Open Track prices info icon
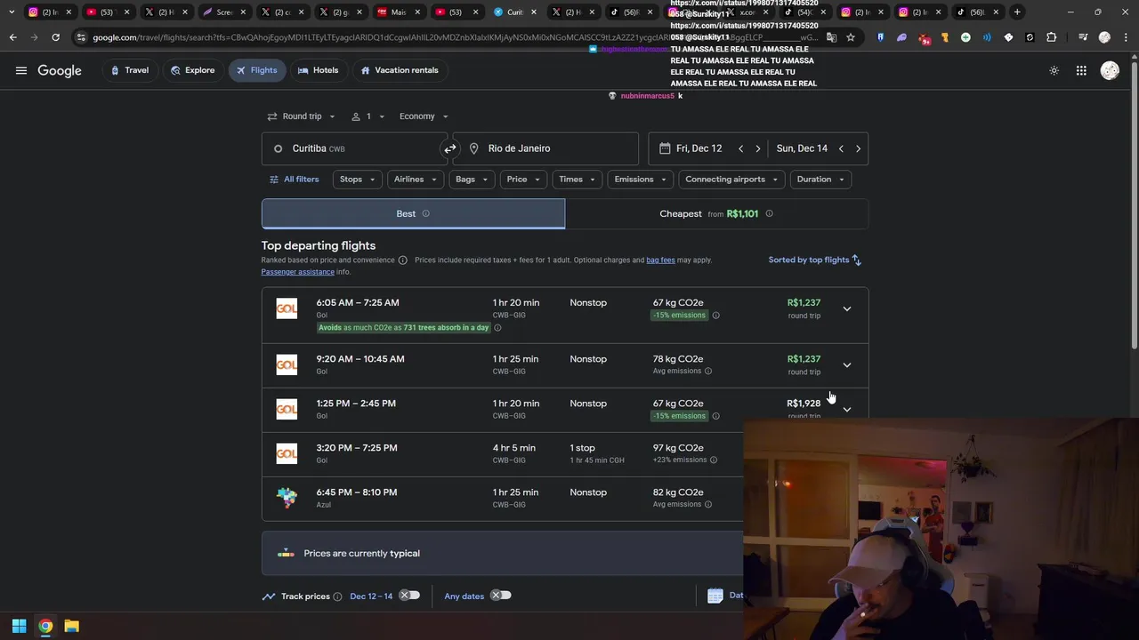This screenshot has width=1139, height=640. [x=337, y=596]
